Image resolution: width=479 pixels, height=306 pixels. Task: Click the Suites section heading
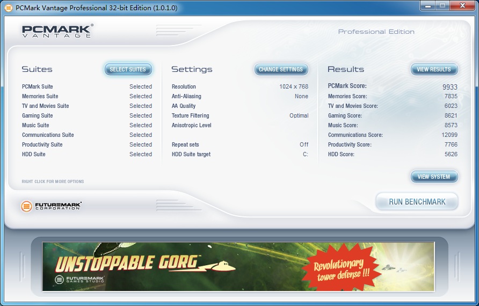37,69
